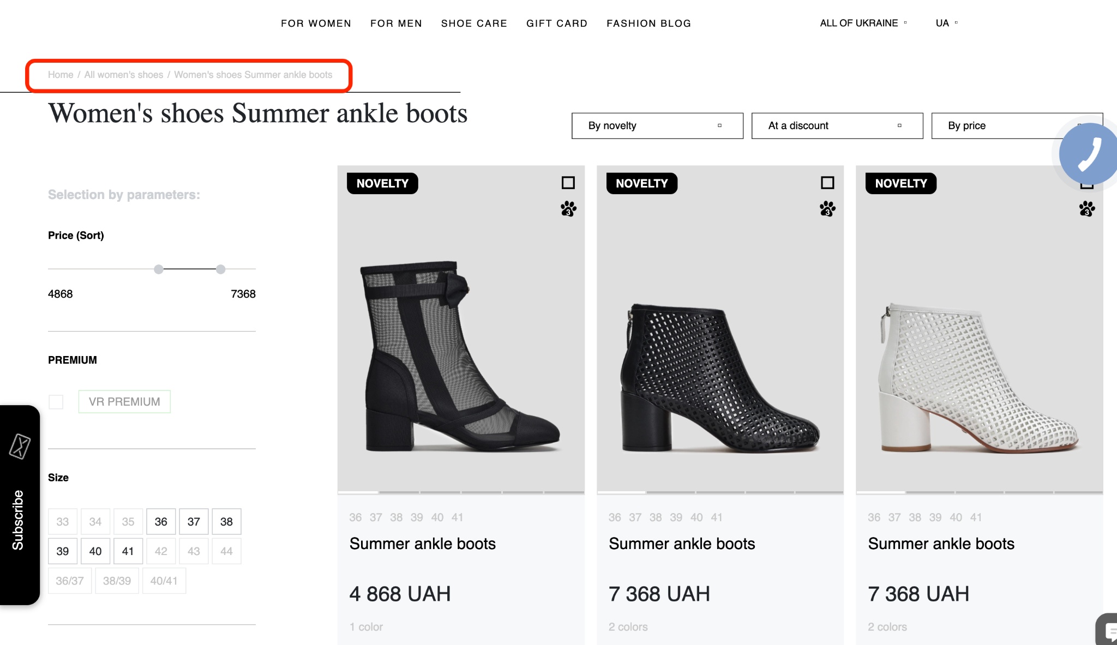Open the 'By novelty' sorting dropdown

tap(657, 126)
